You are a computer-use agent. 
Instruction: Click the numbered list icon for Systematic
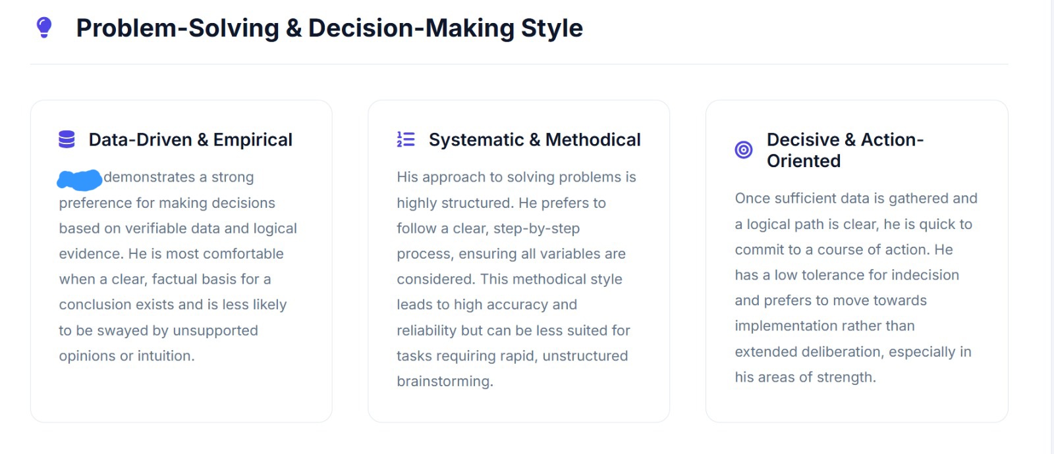[x=406, y=139]
